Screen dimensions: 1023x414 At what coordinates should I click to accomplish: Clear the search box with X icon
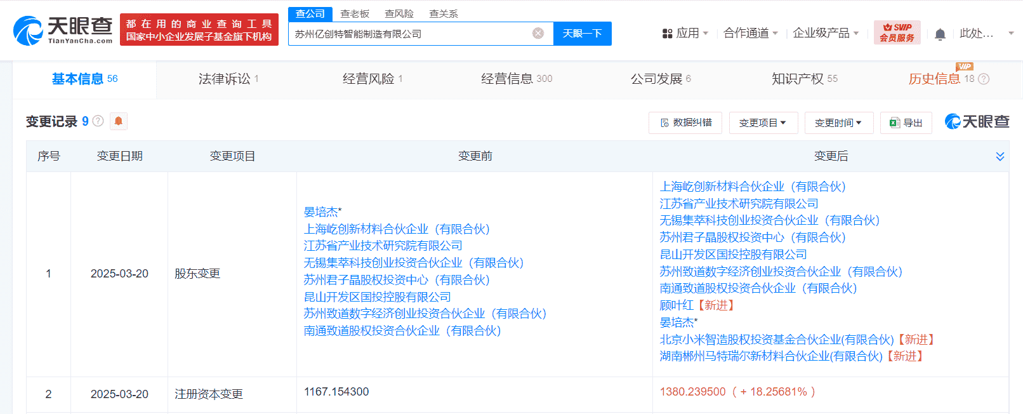tap(538, 34)
